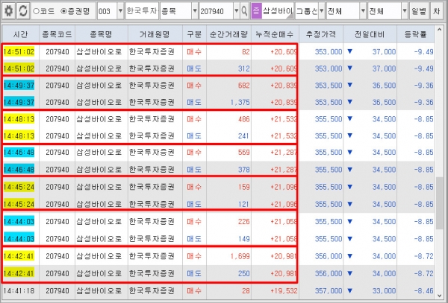Select the 코드 radio button
Viewport: 448px width, 303px height.
click(x=44, y=11)
